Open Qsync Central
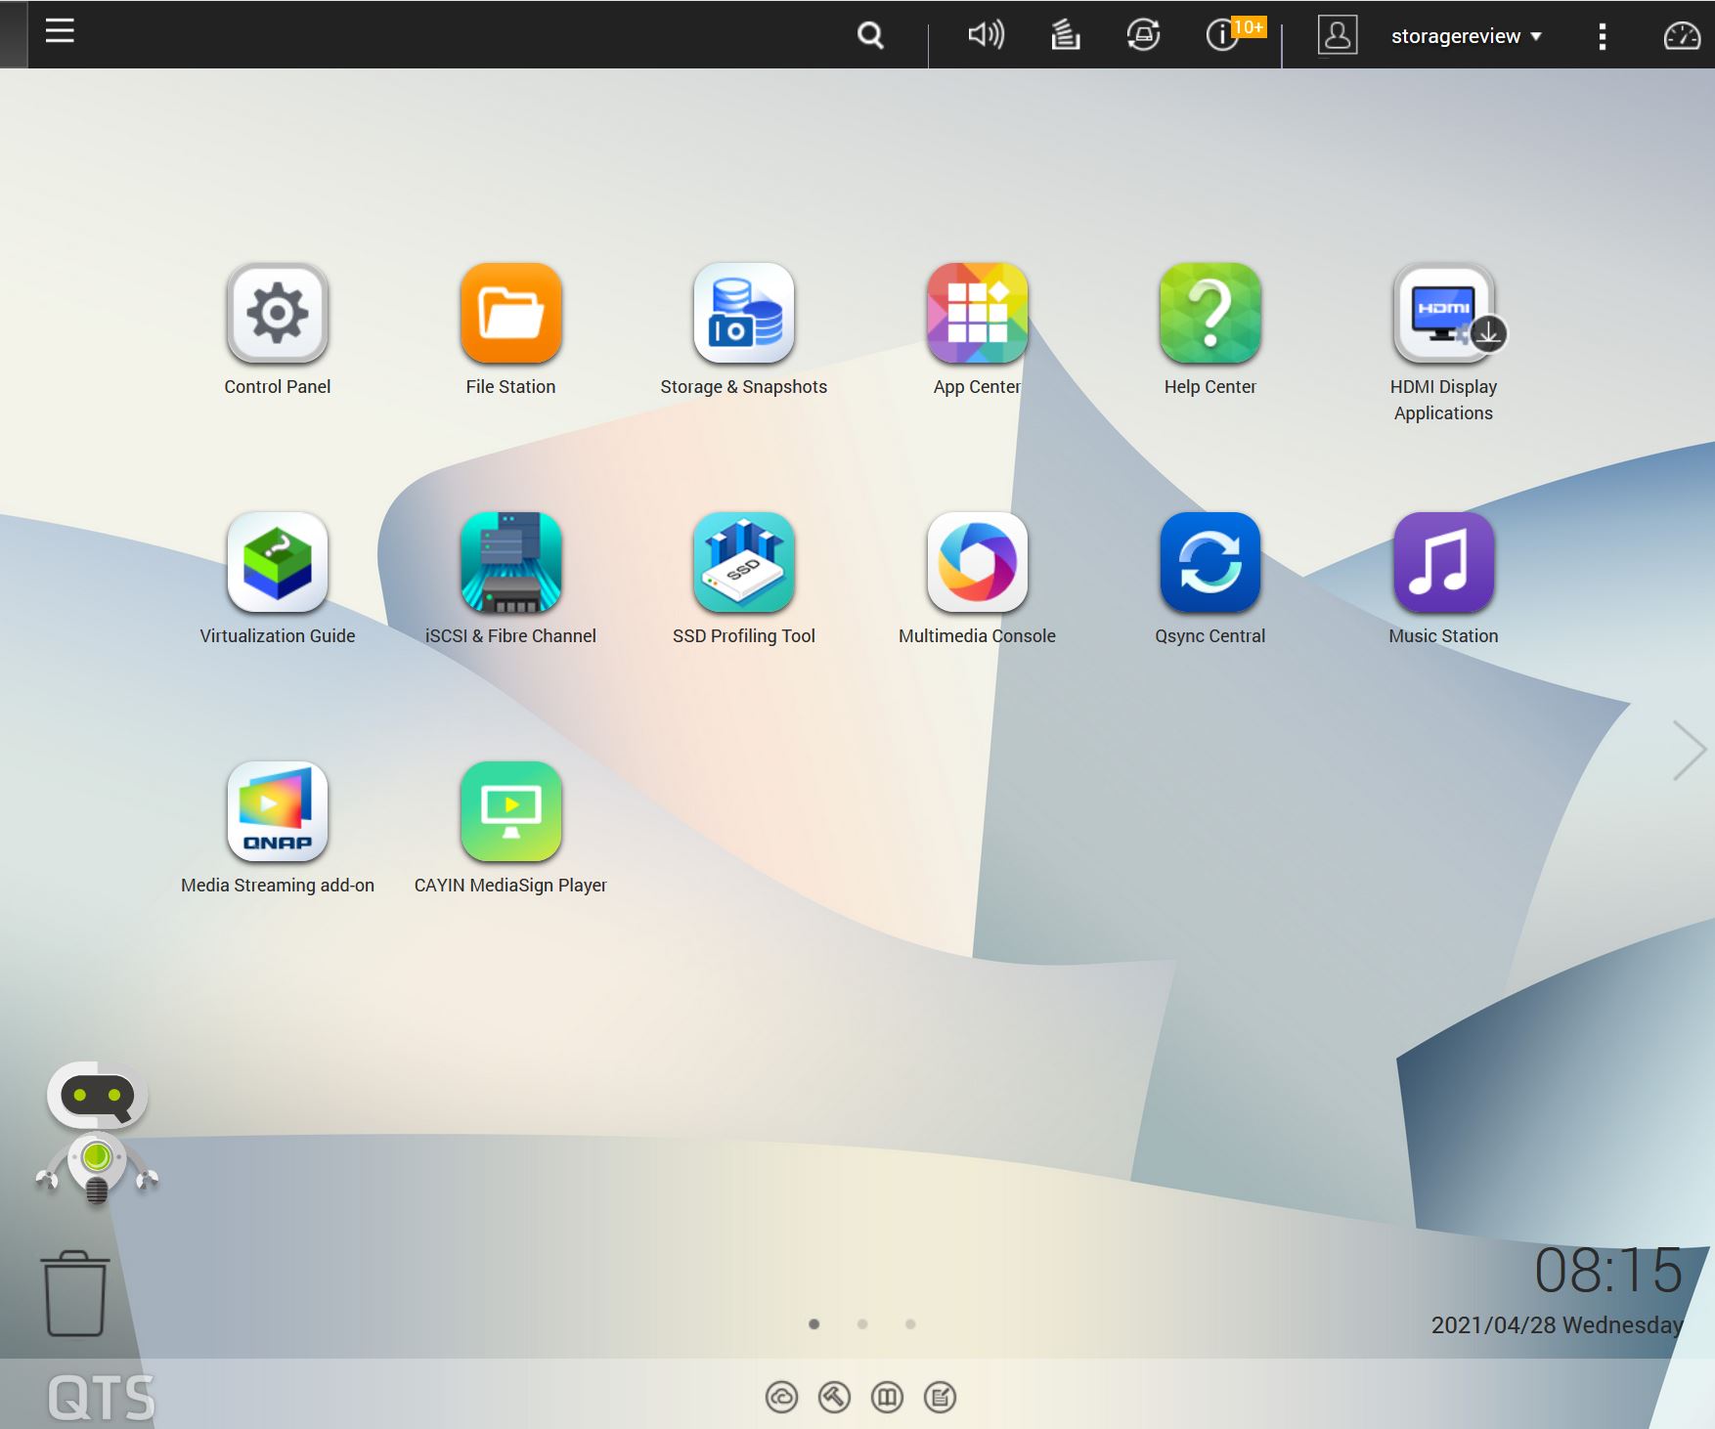The height and width of the screenshot is (1429, 1715). (1210, 563)
